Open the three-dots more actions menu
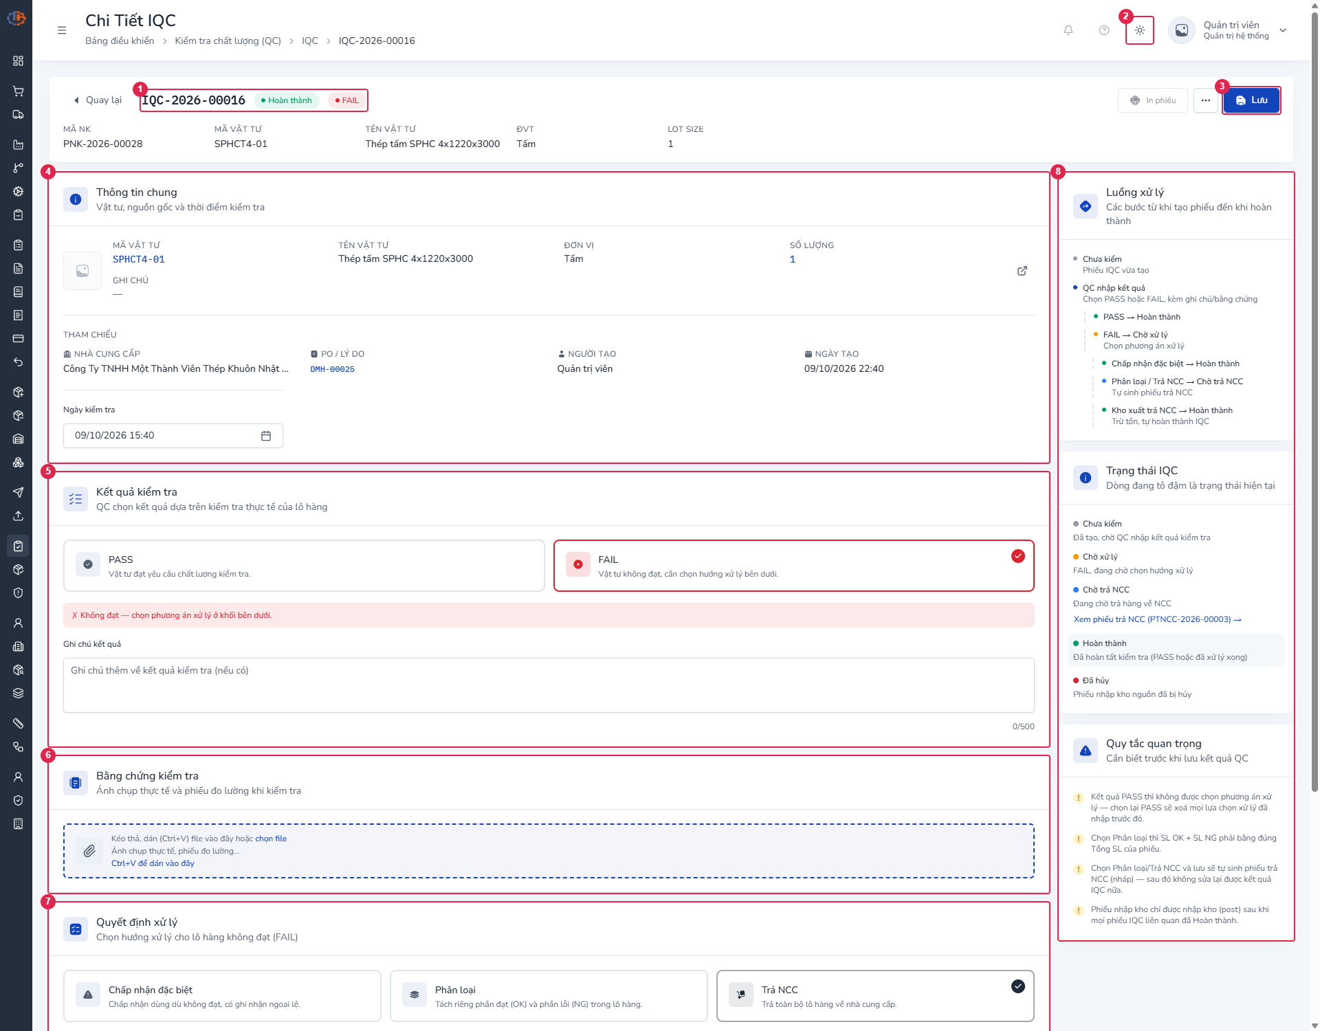The height and width of the screenshot is (1031, 1320). pyautogui.click(x=1206, y=100)
